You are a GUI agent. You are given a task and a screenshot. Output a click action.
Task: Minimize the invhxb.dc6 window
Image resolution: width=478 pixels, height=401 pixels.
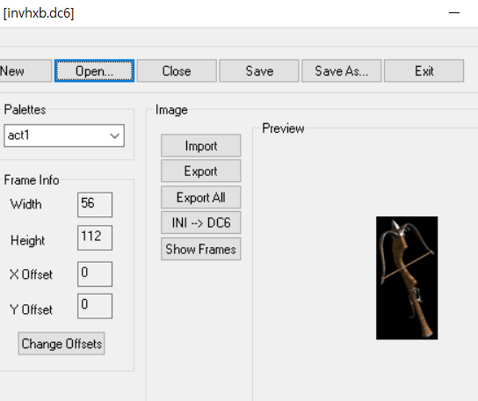(454, 13)
